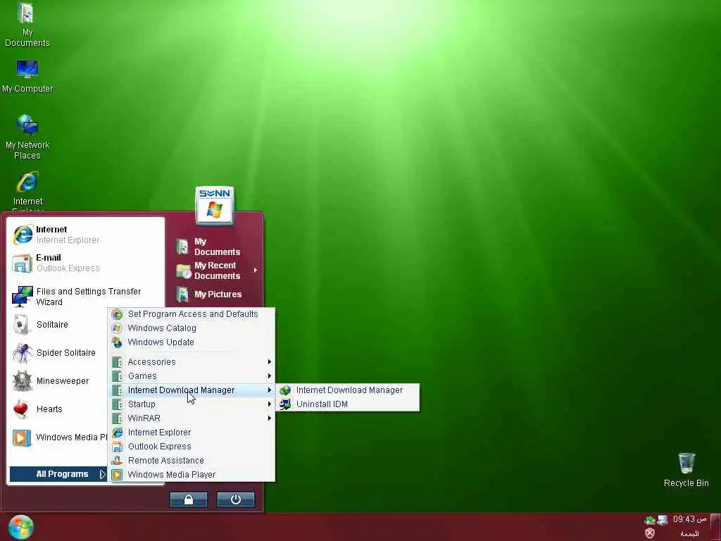Click the red shield security alert tray icon
721x541 pixels.
tap(650, 533)
